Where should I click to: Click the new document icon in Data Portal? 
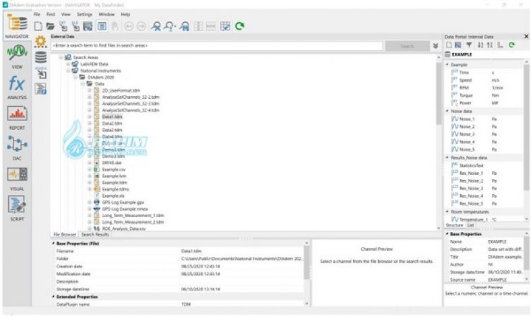click(449, 45)
